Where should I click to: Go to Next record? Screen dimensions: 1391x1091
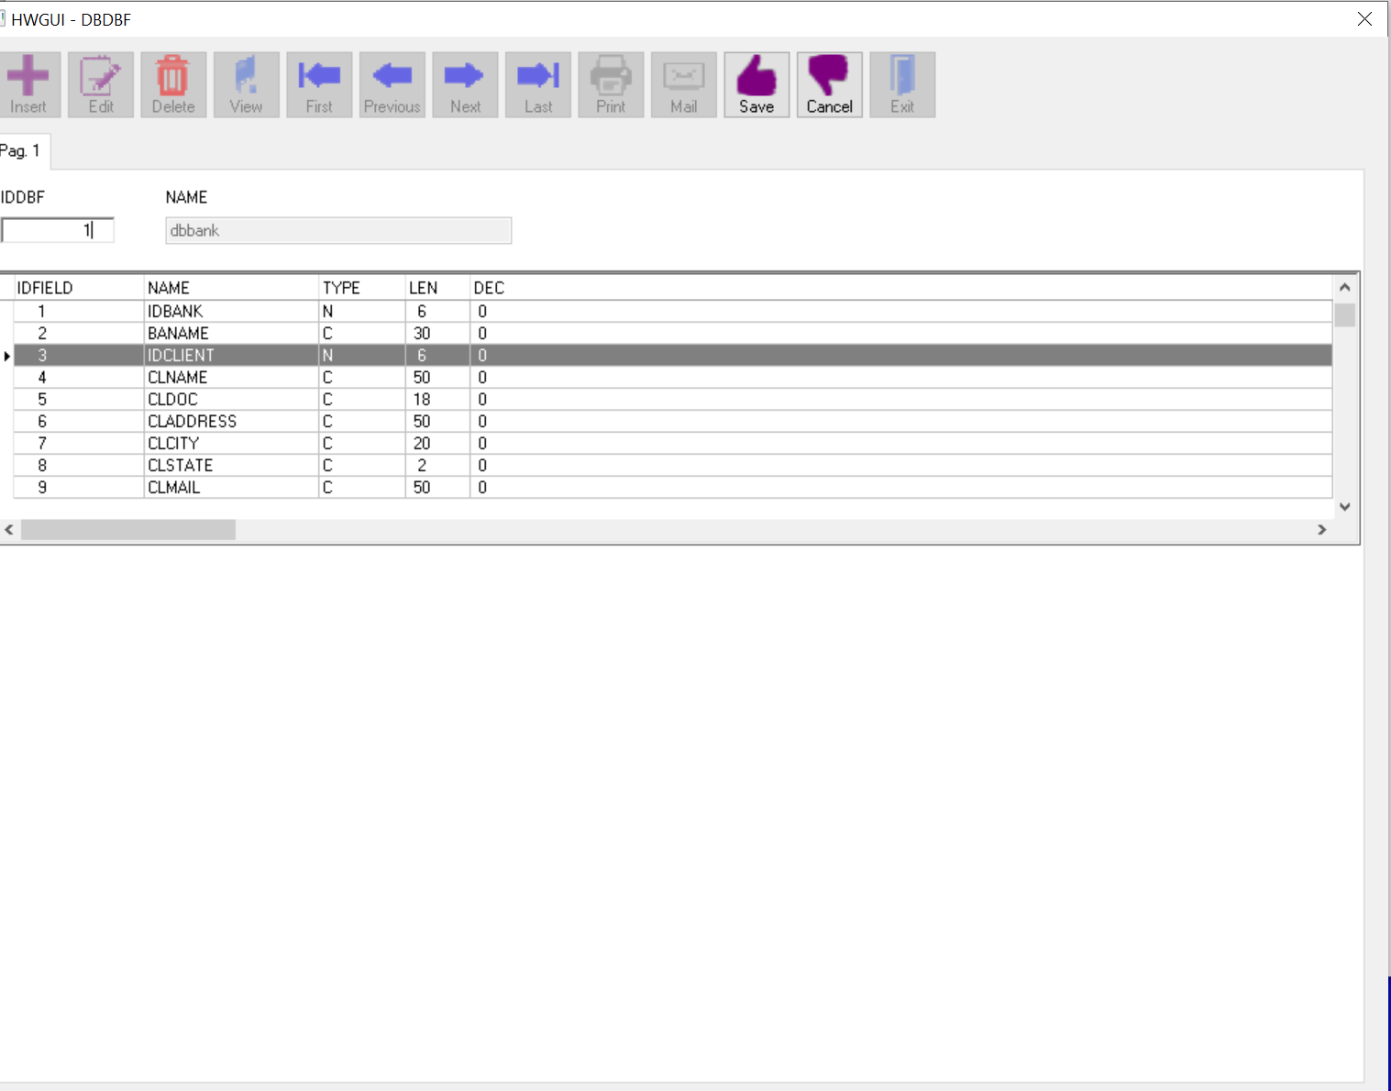click(x=465, y=84)
